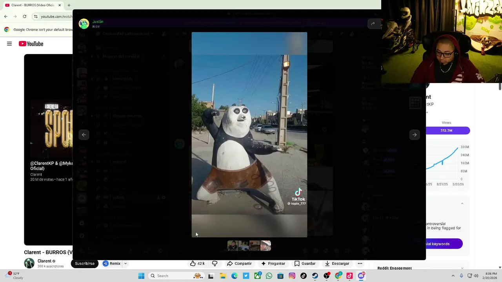Click the Chrome back arrow
Screen dimensions: 502x282
click(x=5, y=16)
